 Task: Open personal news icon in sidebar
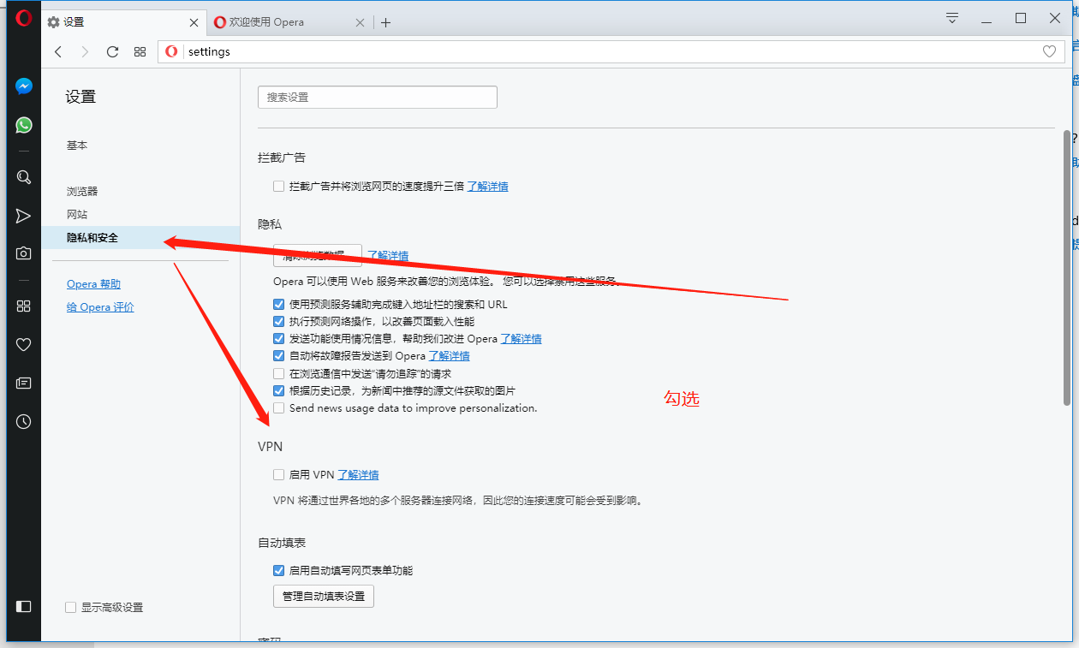(x=24, y=383)
